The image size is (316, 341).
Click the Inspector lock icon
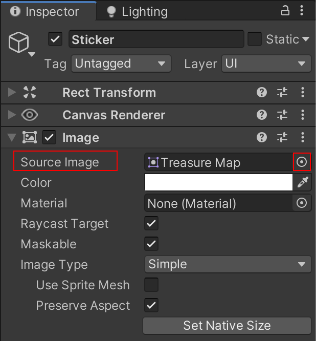click(285, 11)
